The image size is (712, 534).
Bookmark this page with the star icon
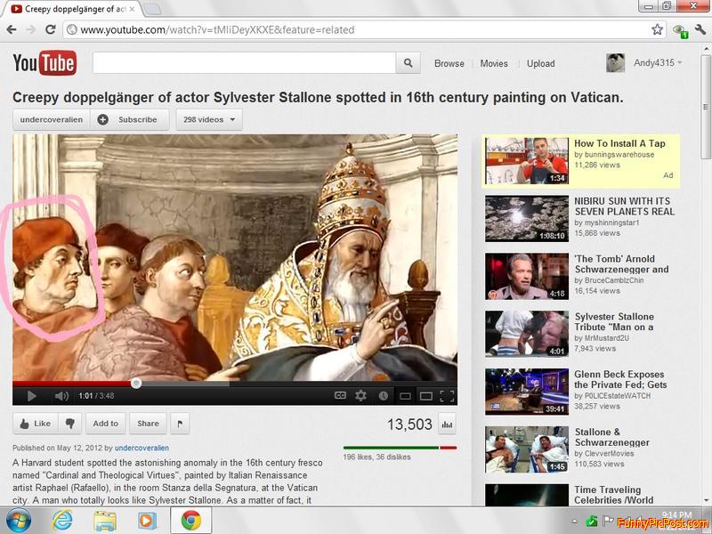[657, 30]
